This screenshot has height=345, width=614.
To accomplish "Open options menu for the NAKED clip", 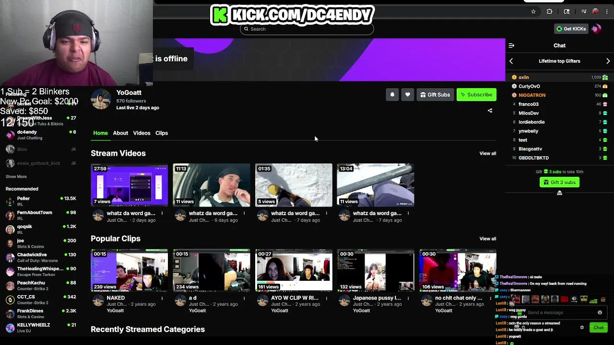I will (162, 298).
